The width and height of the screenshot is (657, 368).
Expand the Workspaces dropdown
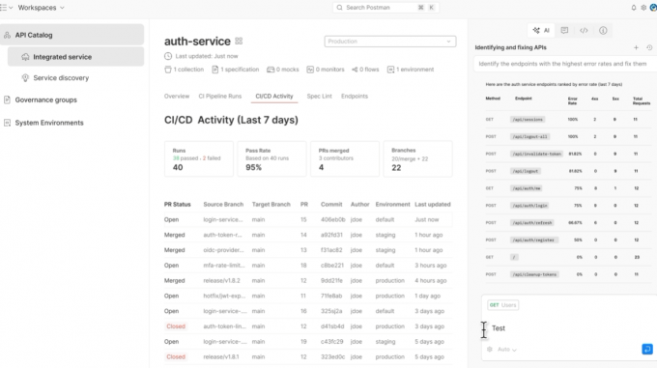[41, 8]
